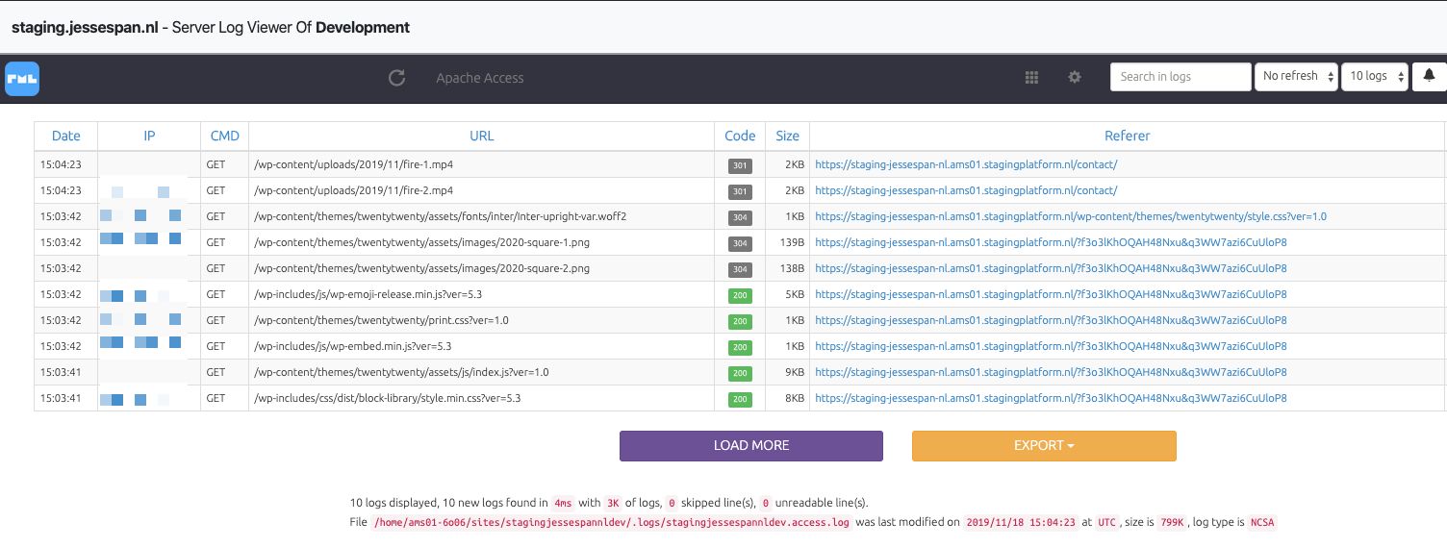Click the Referer column header
1447x547 pixels.
(1127, 136)
